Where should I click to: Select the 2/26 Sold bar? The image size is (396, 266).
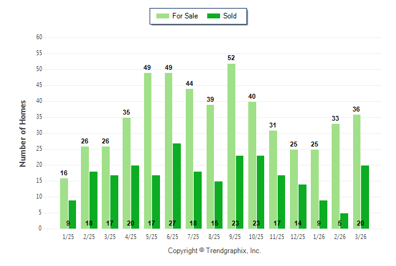pyautogui.click(x=344, y=221)
